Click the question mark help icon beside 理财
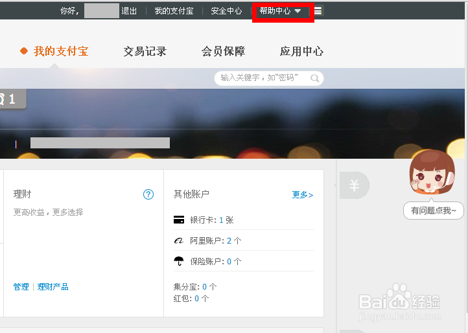This screenshot has width=468, height=333. [148, 194]
